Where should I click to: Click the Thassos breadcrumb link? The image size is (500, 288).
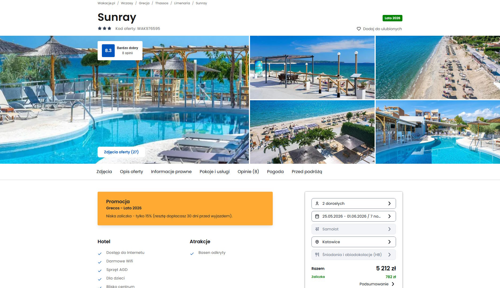pyautogui.click(x=162, y=3)
